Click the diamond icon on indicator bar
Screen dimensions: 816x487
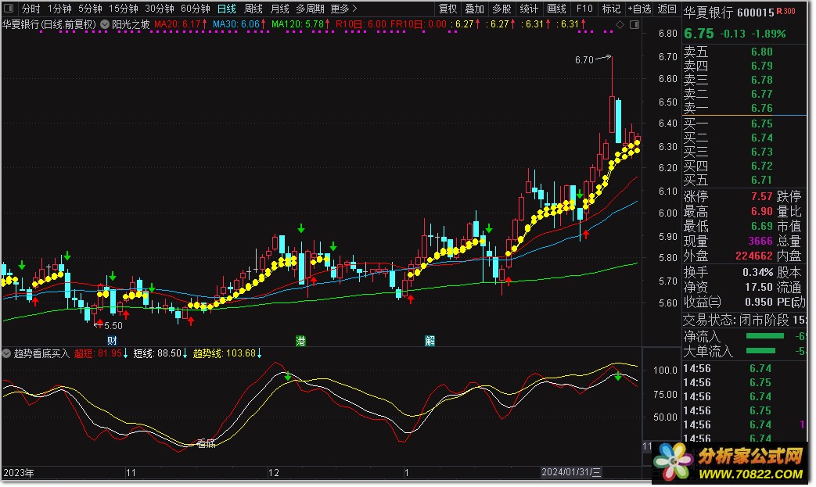pyautogui.click(x=620, y=24)
